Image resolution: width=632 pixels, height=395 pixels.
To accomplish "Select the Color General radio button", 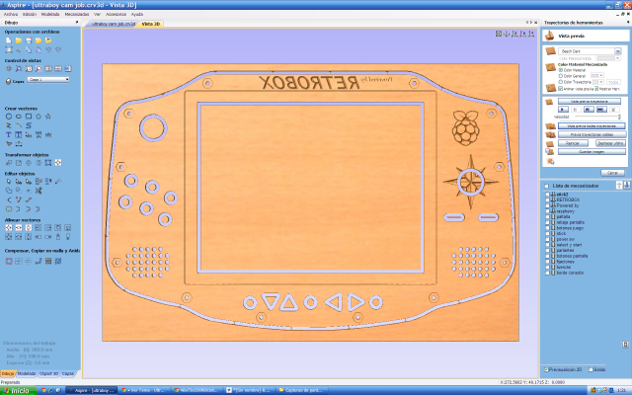I will pyautogui.click(x=561, y=76).
